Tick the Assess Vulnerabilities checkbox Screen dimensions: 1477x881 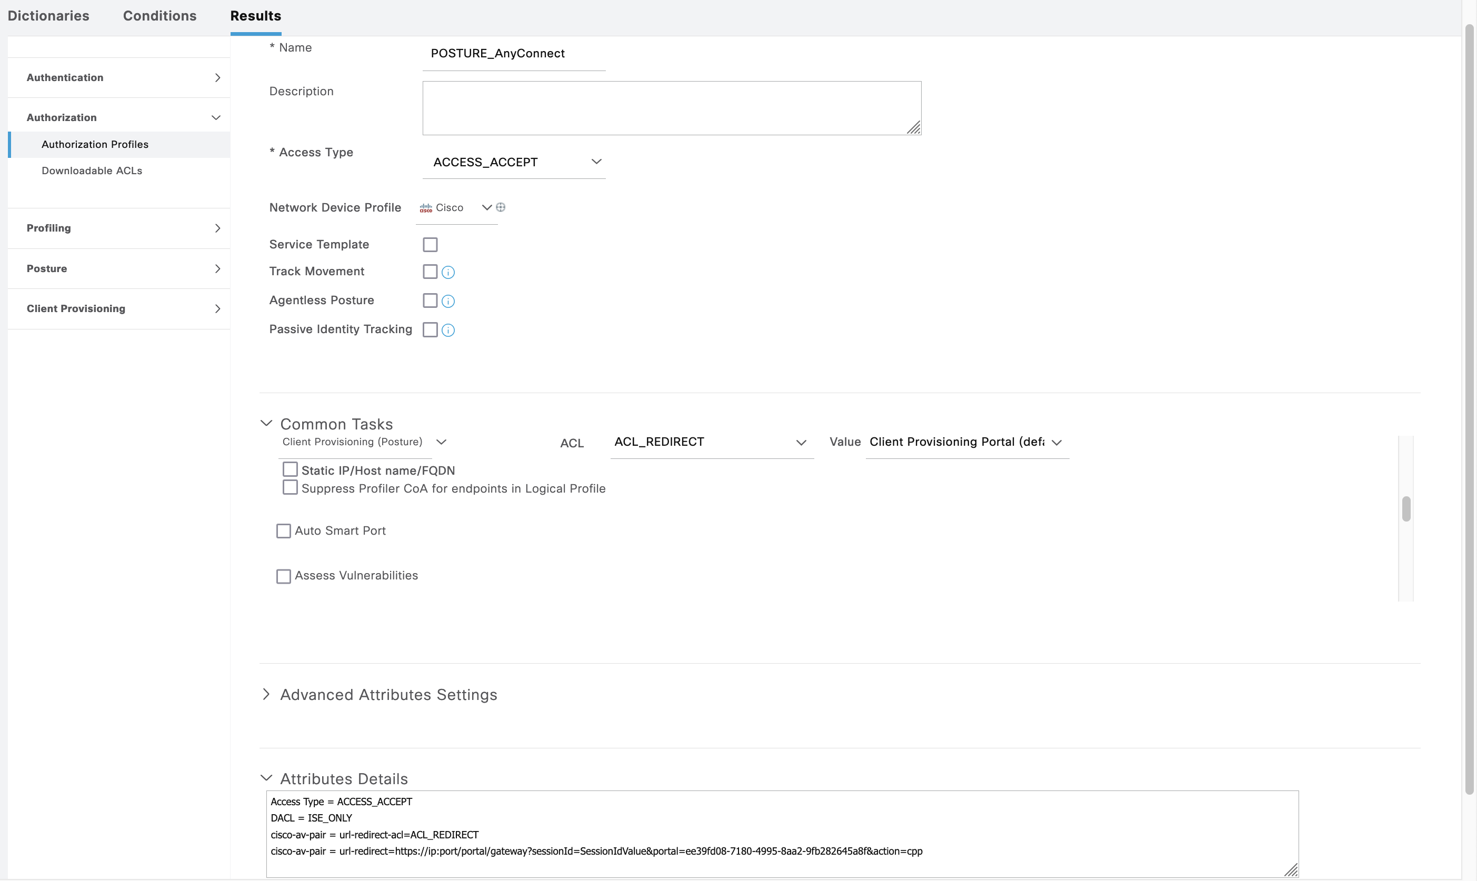pyautogui.click(x=284, y=576)
